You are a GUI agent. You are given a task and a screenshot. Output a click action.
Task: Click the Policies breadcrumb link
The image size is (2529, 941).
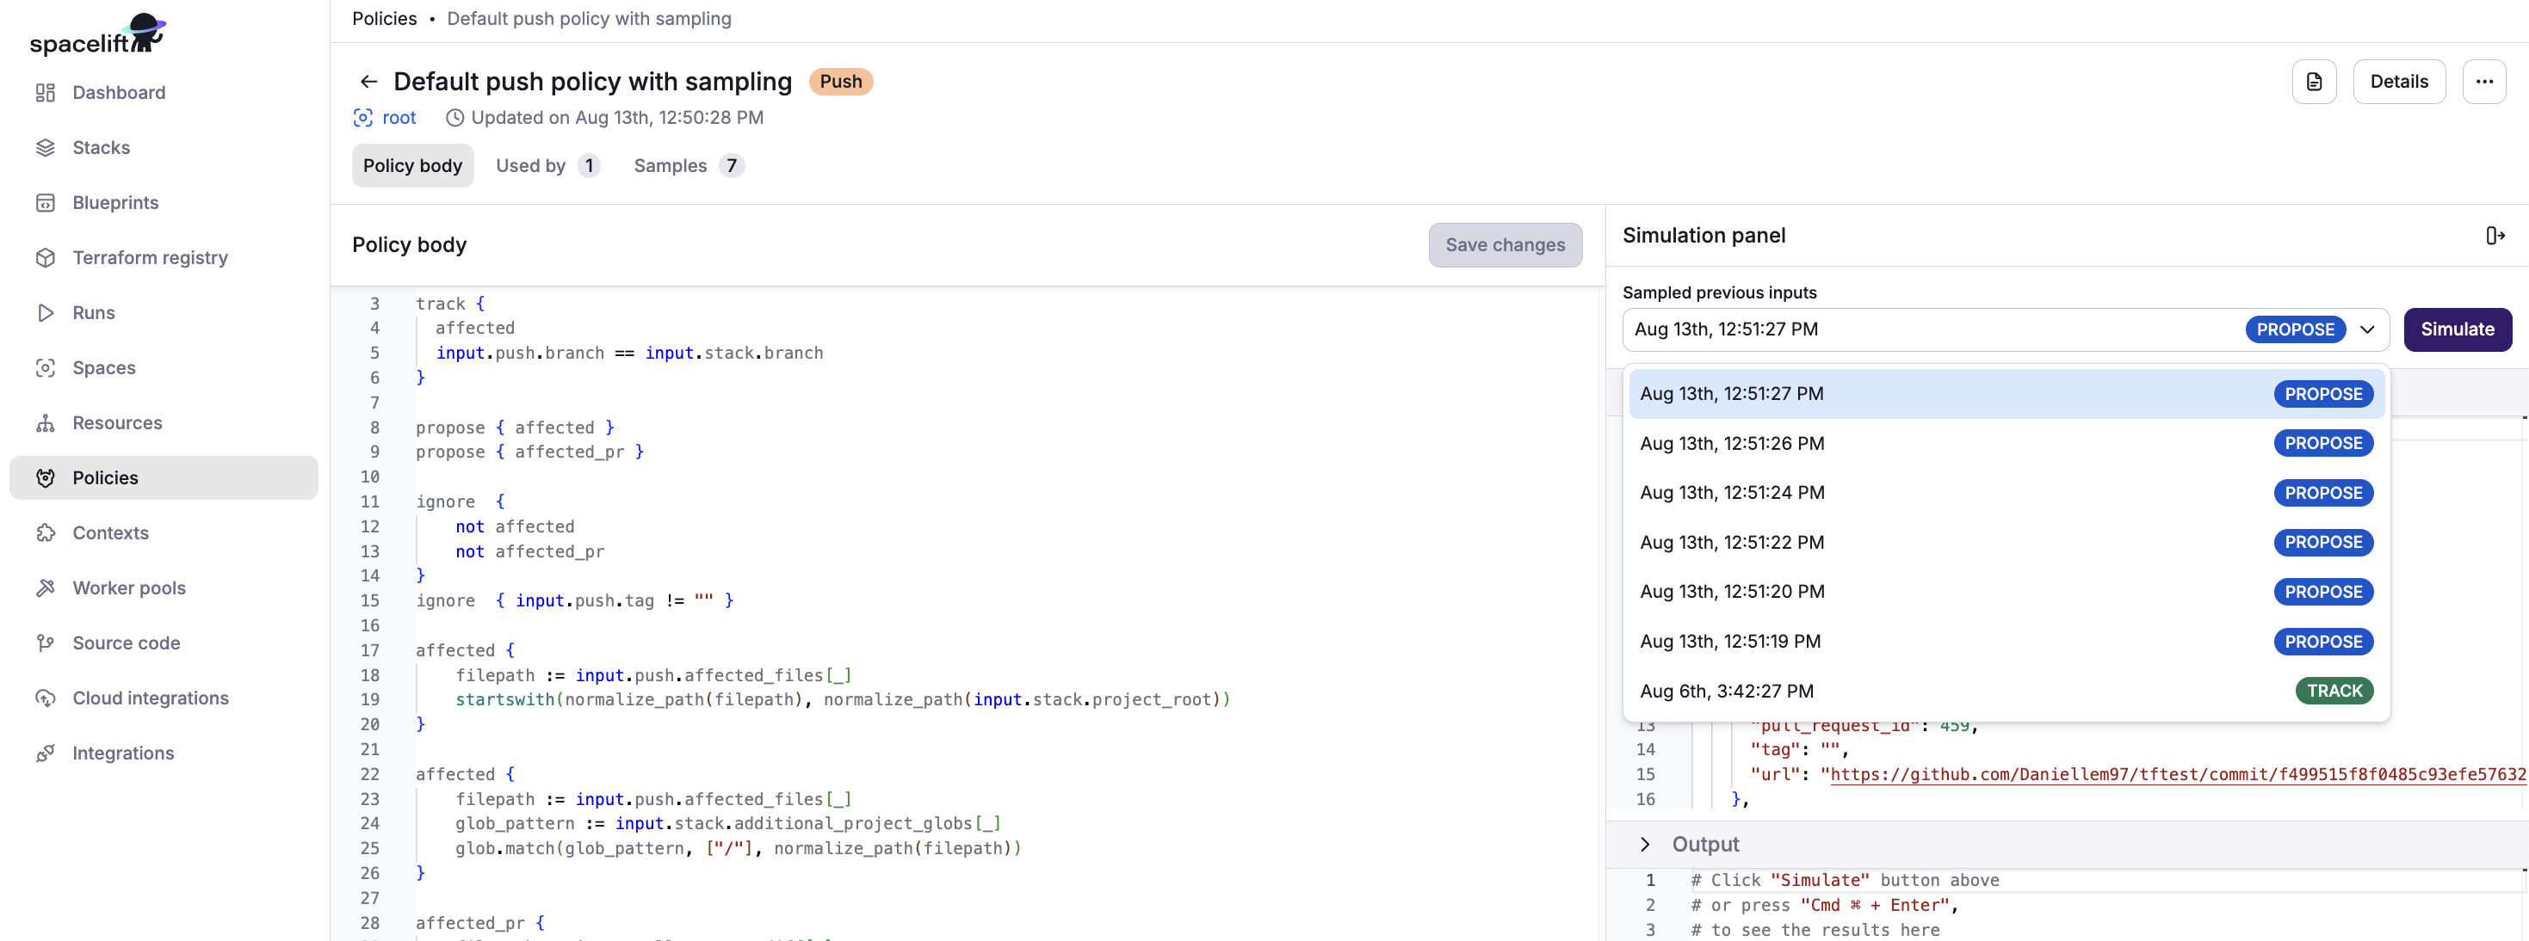click(x=384, y=19)
